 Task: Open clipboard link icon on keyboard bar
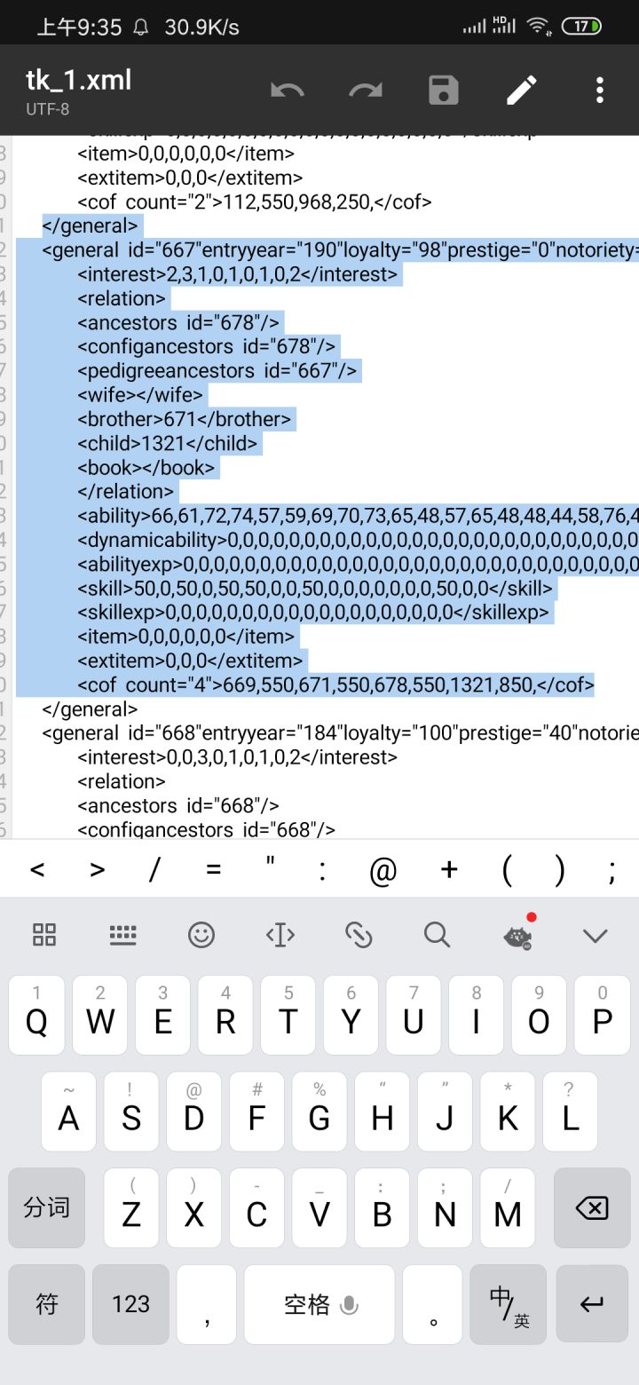coord(359,934)
